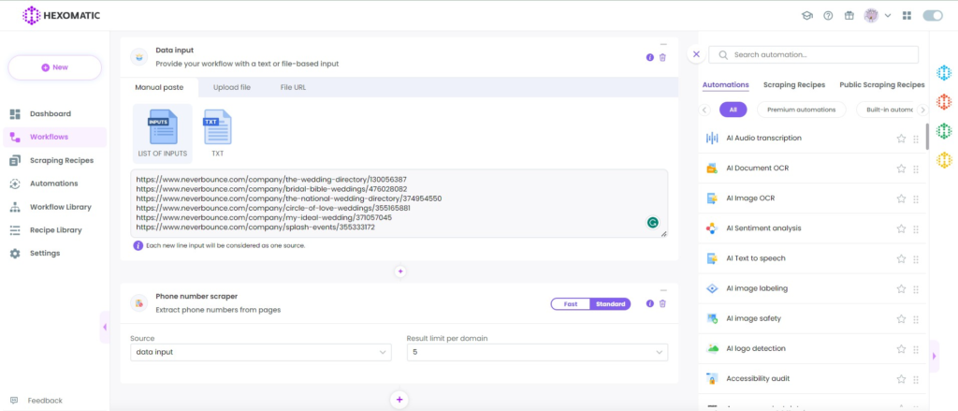
Task: Show the Phone number scraper info icon
Action: (x=649, y=303)
